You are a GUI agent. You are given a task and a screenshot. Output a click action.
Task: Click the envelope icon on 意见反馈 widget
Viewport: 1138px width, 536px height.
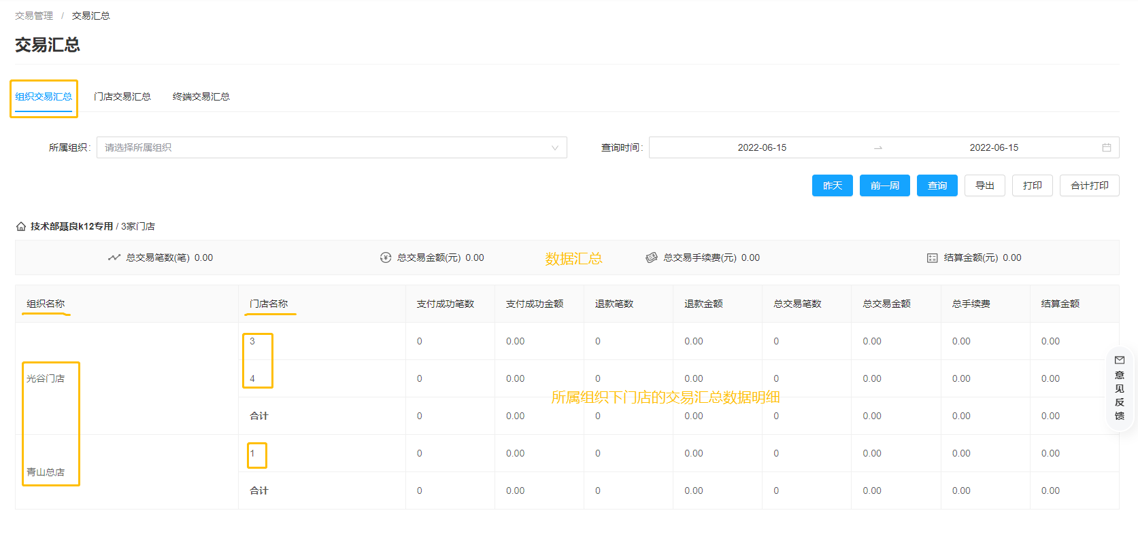pyautogui.click(x=1120, y=360)
